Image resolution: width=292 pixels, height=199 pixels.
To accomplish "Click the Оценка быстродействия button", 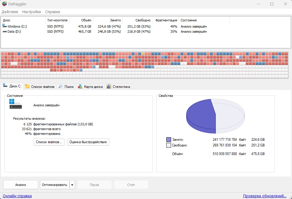I will pyautogui.click(x=88, y=142).
